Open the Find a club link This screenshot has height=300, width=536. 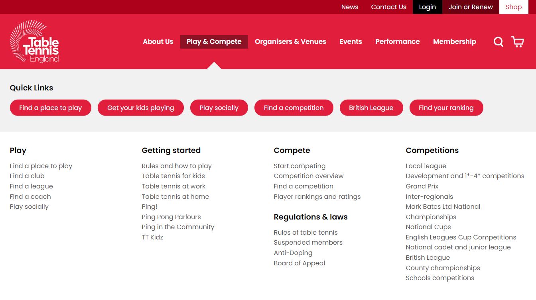coord(27,176)
